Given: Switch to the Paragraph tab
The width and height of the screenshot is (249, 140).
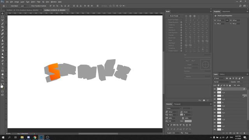Looking at the screenshot, I should pyautogui.click(x=177, y=104).
